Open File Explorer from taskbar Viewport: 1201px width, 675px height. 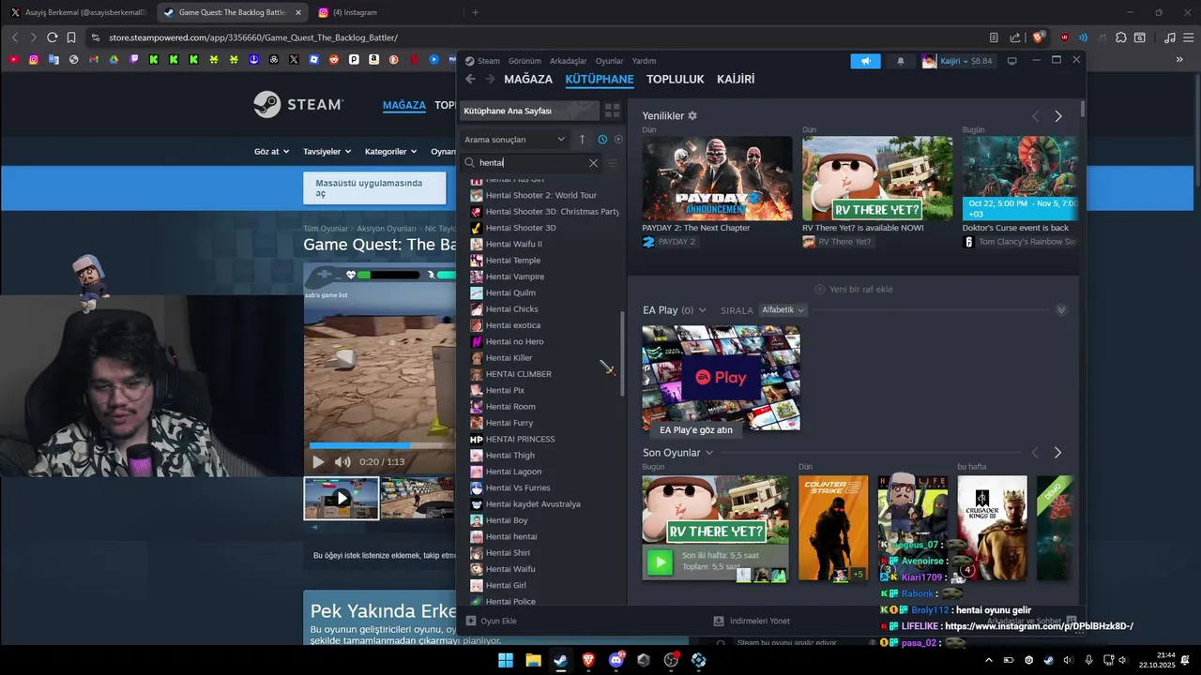coord(533,660)
